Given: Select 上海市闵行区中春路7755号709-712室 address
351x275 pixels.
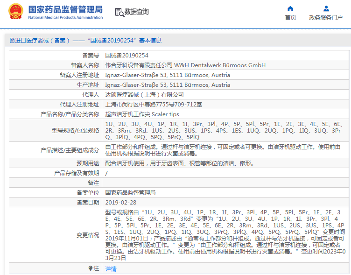Looking at the screenshot, I should pyautogui.click(x=154, y=105).
